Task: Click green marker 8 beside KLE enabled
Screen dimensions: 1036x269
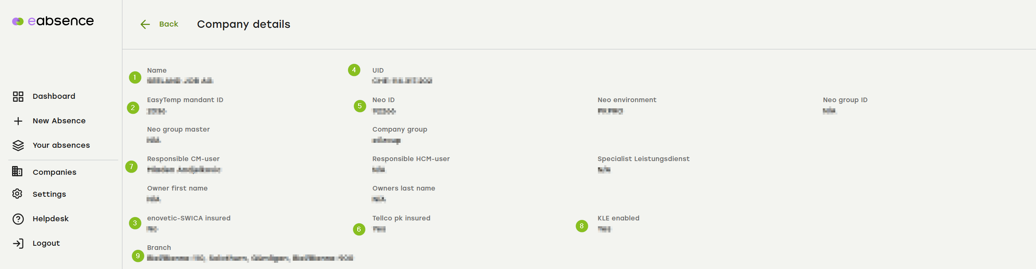Action: tap(582, 226)
